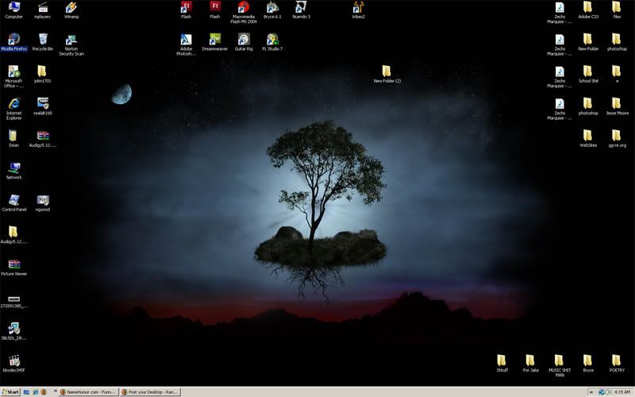Open Winamp shortcut
635x397 pixels.
pos(71,10)
